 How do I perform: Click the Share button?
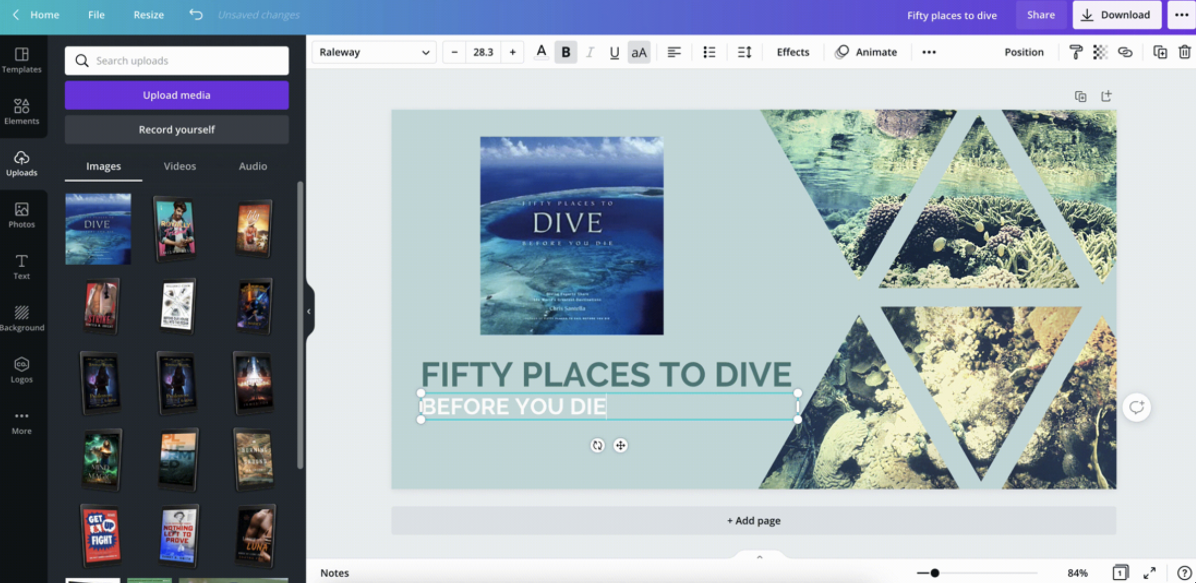1041,15
